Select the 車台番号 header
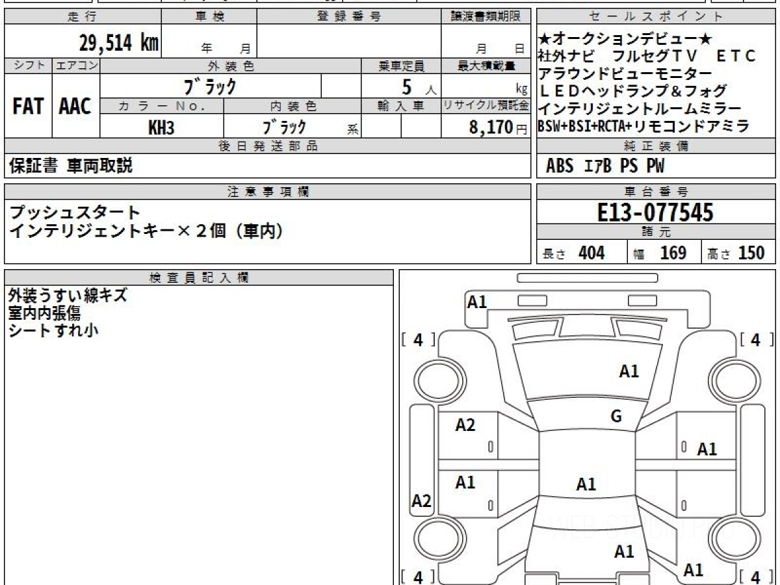This screenshot has width=780, height=585. click(656, 192)
